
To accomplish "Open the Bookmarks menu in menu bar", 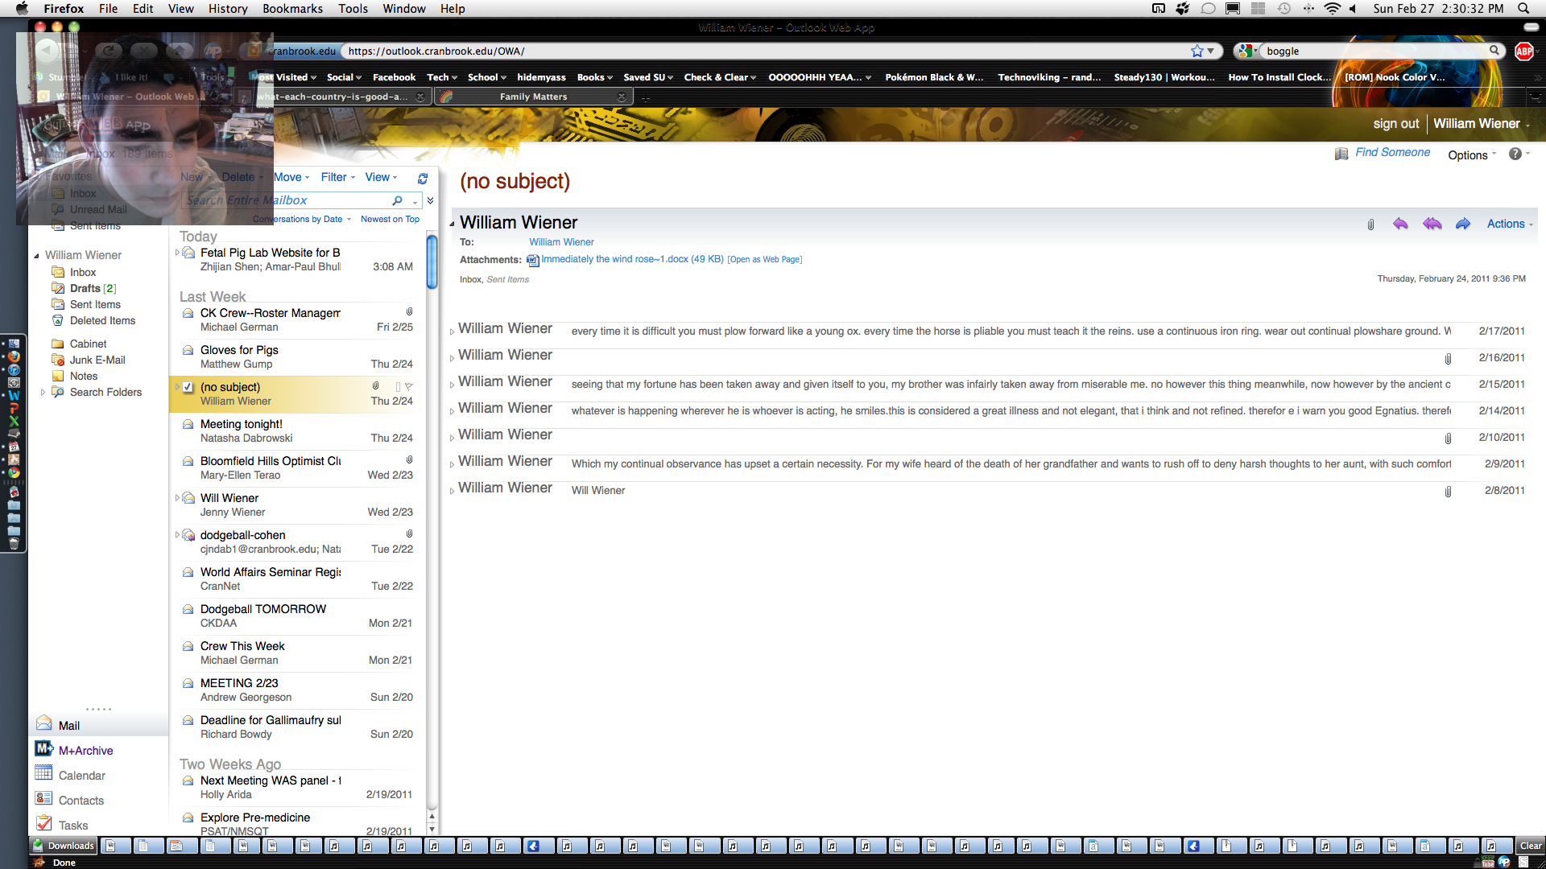I will pos(292,9).
